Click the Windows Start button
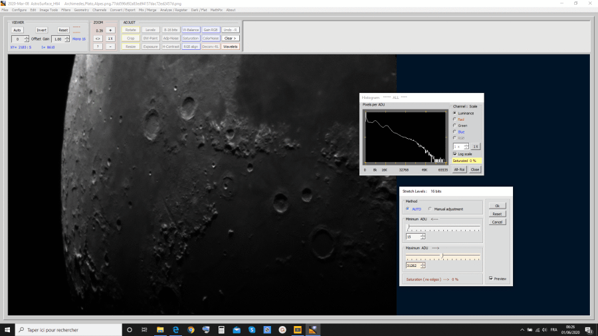 coord(8,329)
